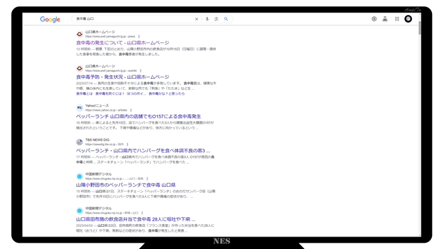Open more options for the 28人 result
Image resolution: width=443 pixels, height=249 pixels.
point(142,213)
